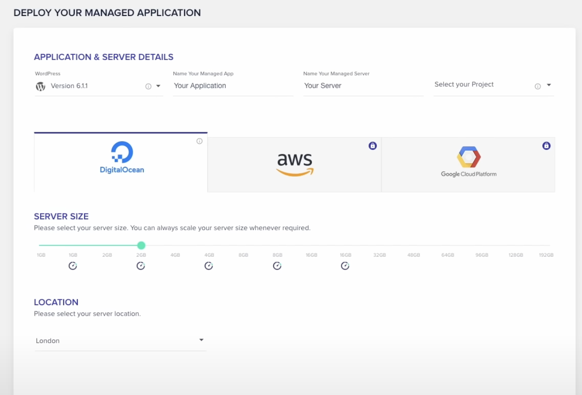Click info icon beside Version 6.1.1
The width and height of the screenshot is (582, 395).
coord(149,86)
